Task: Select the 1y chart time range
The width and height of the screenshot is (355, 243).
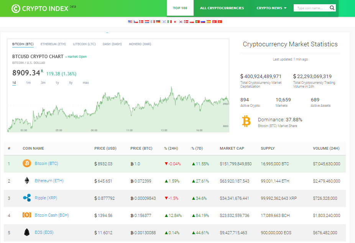Action: pyautogui.click(x=57, y=83)
